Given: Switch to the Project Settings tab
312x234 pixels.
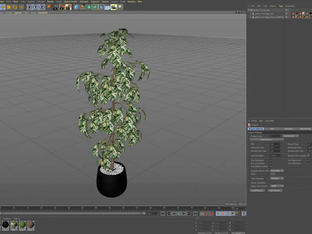Looking at the screenshot, I should click(256, 129).
